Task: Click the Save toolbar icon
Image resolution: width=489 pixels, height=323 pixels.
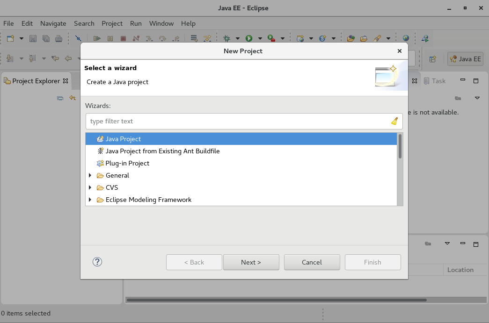Action: (33, 38)
